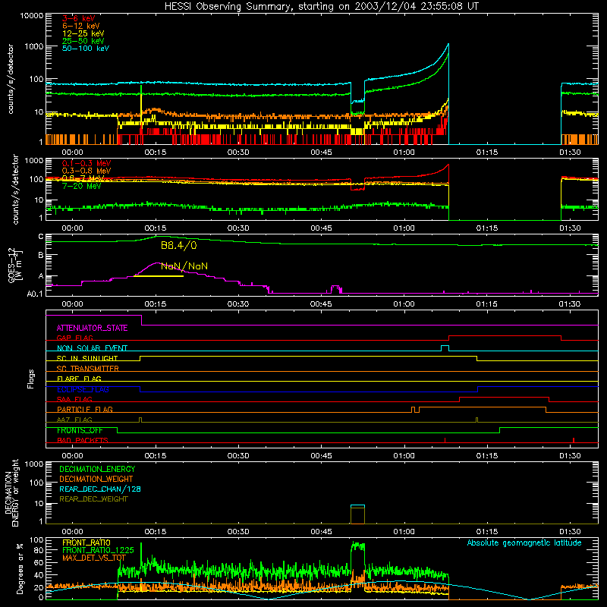Viewport: 607px width, 607px height.
Task: Select the FLARE_FLAG label
Action: [79, 379]
